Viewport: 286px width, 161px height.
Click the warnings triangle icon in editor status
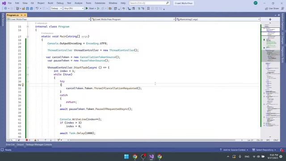pyautogui.click(x=35, y=140)
